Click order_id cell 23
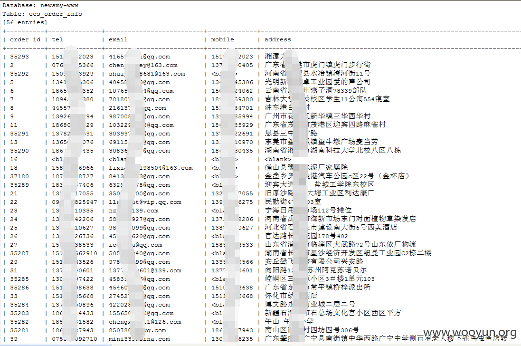Image resolution: width=521 pixels, height=346 pixels. [14, 211]
